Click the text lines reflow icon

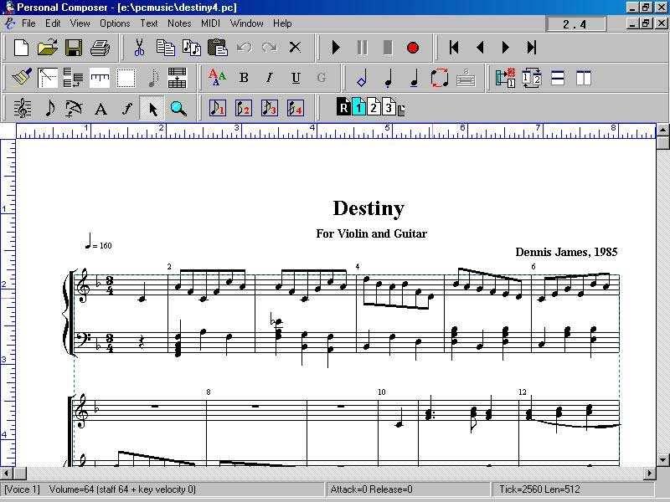tap(74, 78)
